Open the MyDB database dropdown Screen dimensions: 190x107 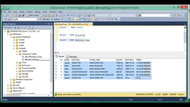tap(37, 19)
